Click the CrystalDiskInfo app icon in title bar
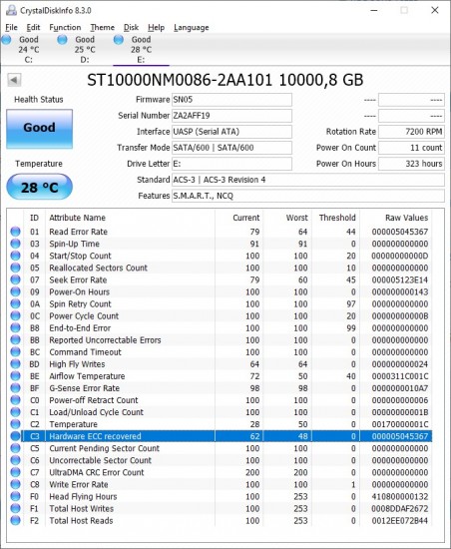This screenshot has height=549, width=451. (11, 10)
